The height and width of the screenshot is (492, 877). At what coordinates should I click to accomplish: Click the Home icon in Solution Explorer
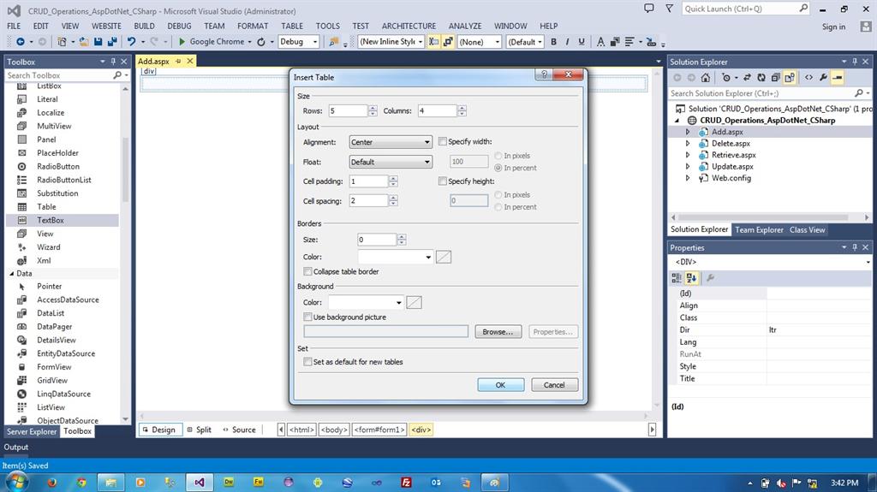pyautogui.click(x=705, y=77)
